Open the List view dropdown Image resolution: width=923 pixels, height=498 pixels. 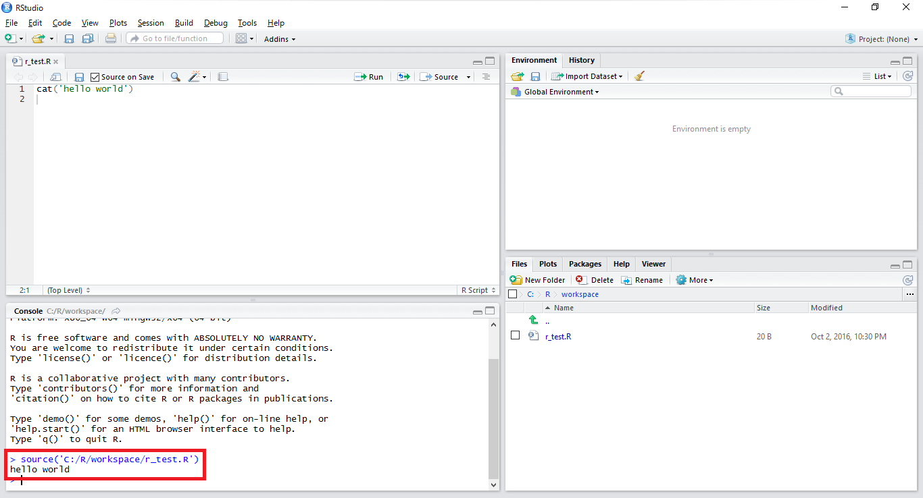coord(877,76)
